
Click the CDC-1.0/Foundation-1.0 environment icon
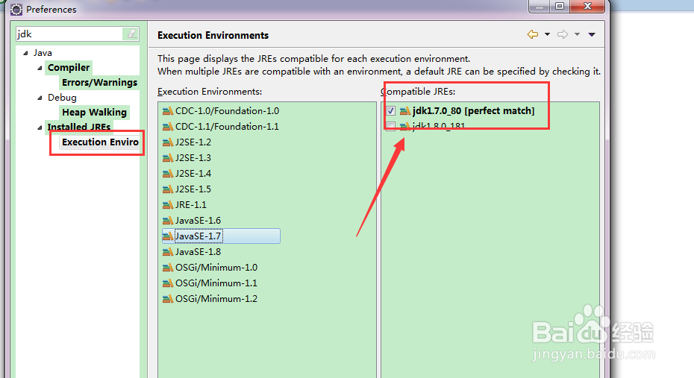click(168, 111)
